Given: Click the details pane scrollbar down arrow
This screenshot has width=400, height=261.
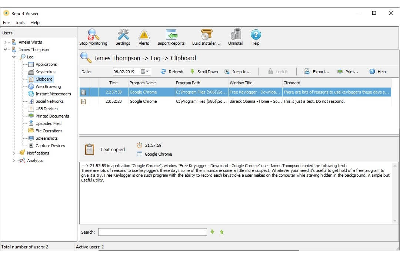Looking at the screenshot, I should (395, 221).
